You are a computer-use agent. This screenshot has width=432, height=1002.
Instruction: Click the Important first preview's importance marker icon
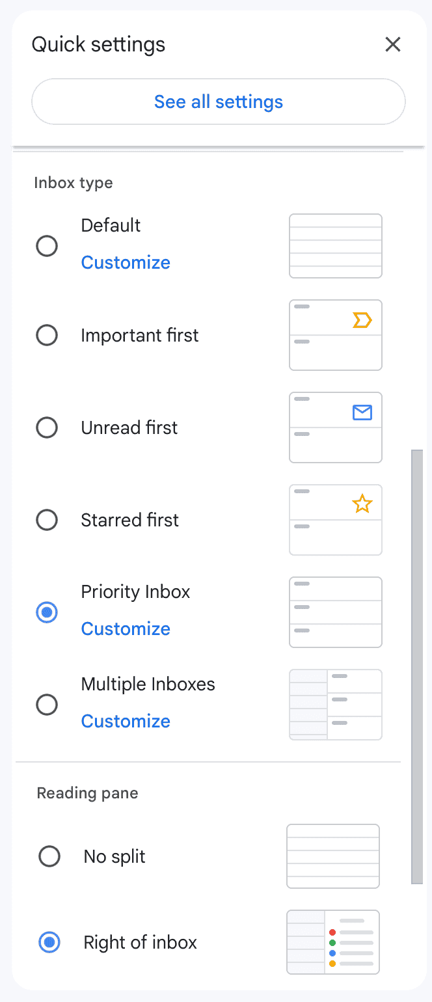coord(364,319)
